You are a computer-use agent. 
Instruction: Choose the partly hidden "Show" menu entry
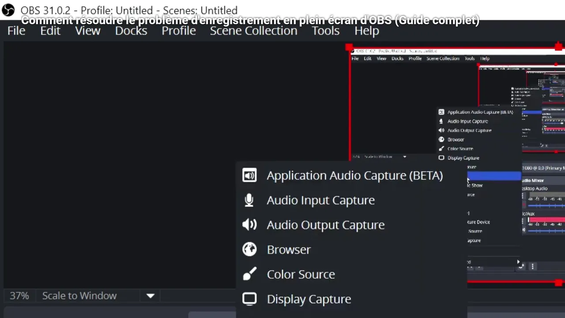[x=475, y=185]
